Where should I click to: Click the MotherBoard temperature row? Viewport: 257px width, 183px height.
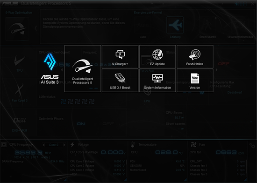pos(157,170)
